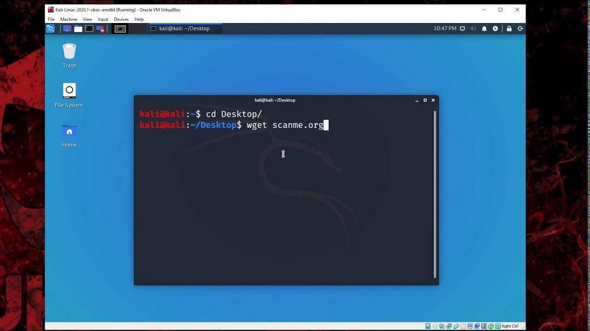Open the VirtualBox File menu

coord(51,19)
